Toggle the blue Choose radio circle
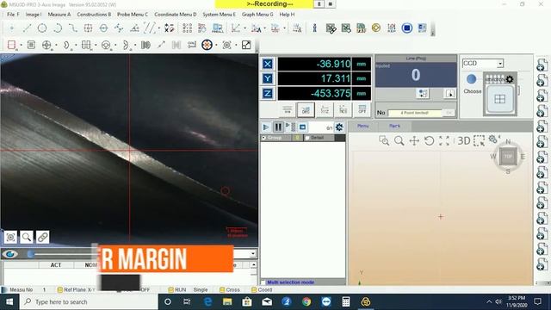Screen dimensions: 551x310 click(471, 79)
